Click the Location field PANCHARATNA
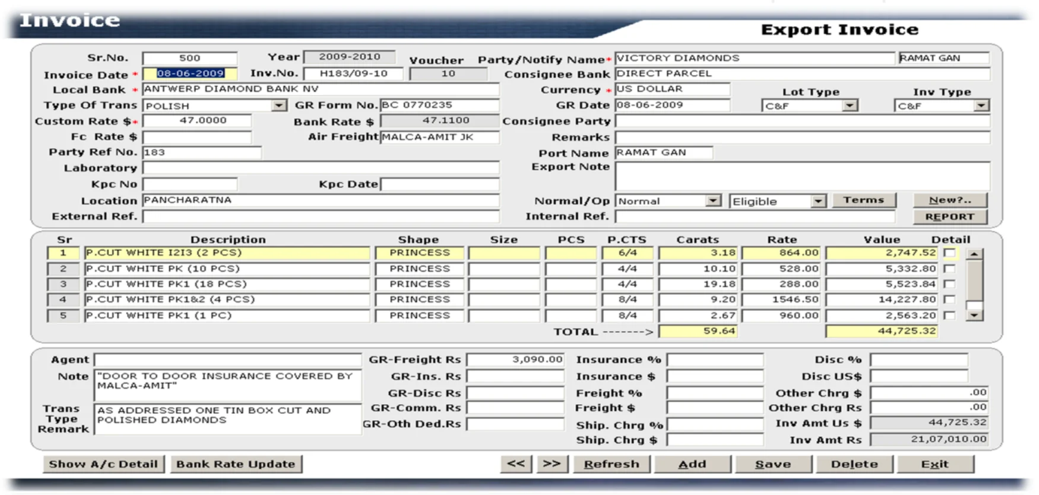The width and height of the screenshot is (1039, 495). pos(321,201)
